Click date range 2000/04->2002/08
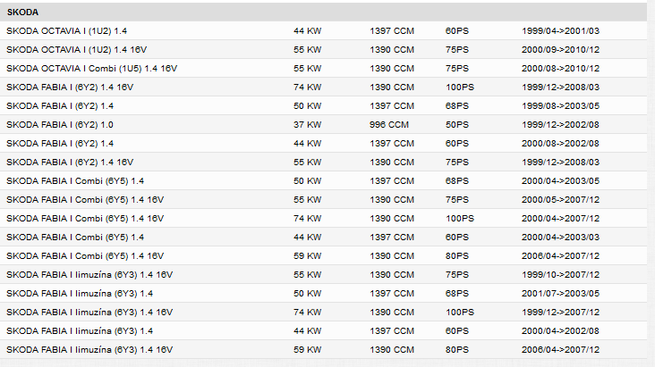The width and height of the screenshot is (655, 367). tap(560, 331)
